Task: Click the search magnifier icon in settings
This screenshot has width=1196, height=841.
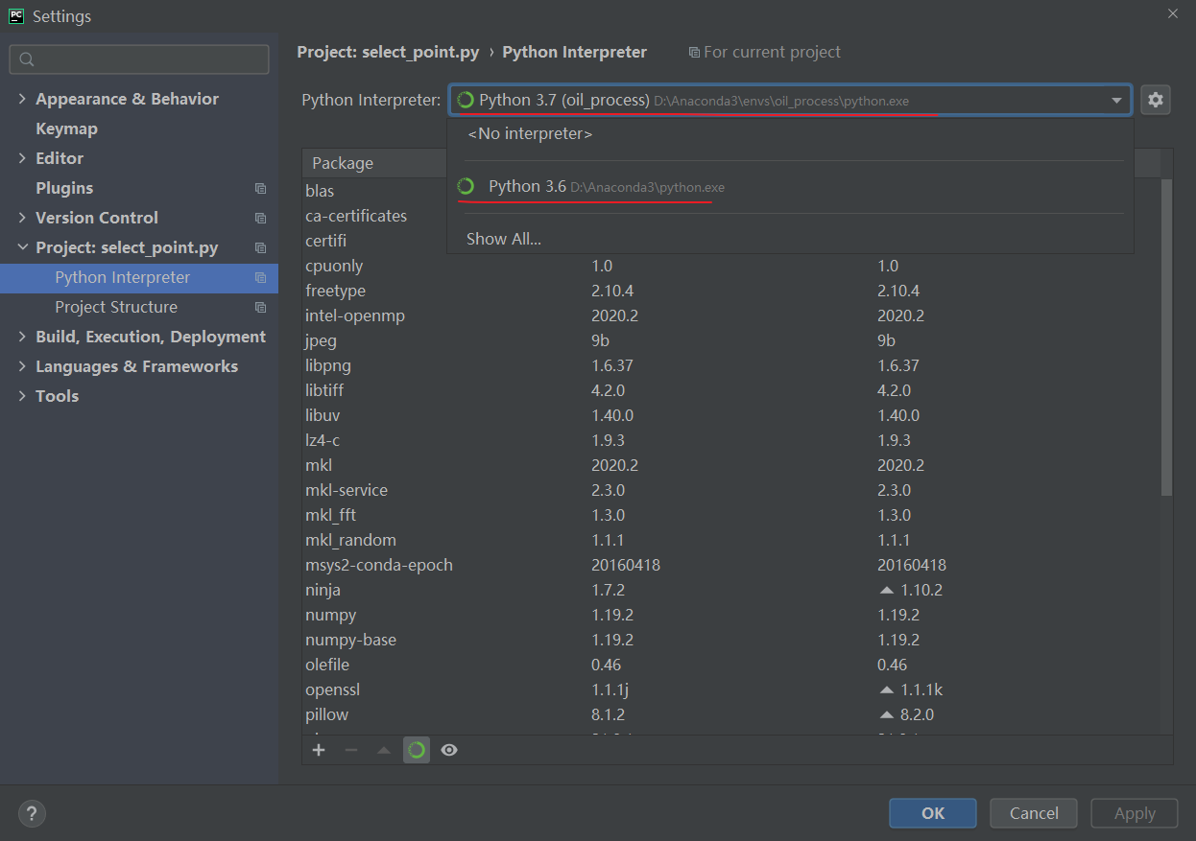Action: (x=27, y=59)
